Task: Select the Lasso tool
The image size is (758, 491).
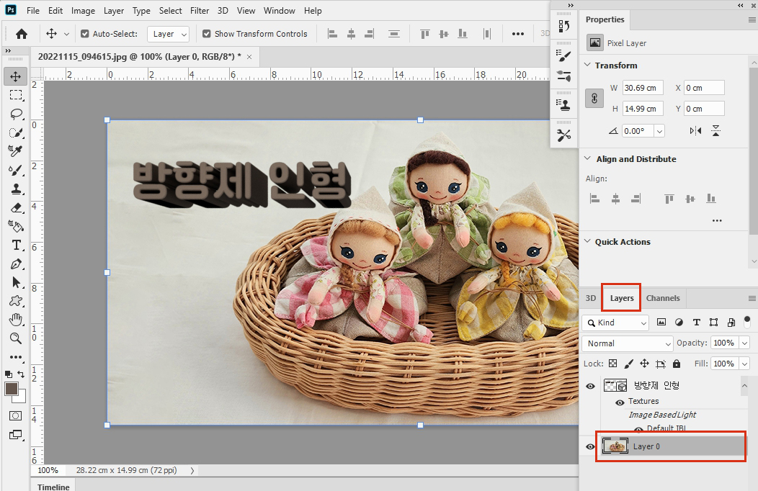Action: 16,114
